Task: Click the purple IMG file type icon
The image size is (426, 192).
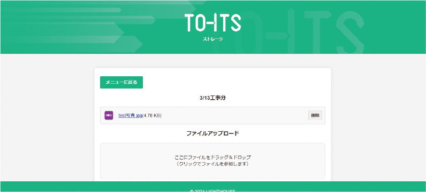Action: click(x=109, y=115)
